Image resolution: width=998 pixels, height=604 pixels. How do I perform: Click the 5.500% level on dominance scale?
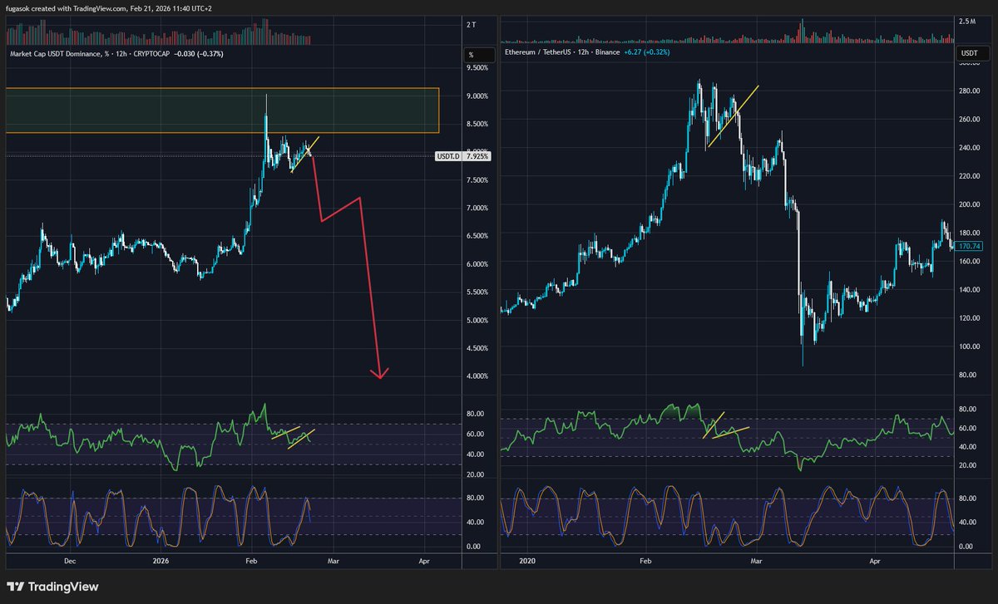pos(478,292)
